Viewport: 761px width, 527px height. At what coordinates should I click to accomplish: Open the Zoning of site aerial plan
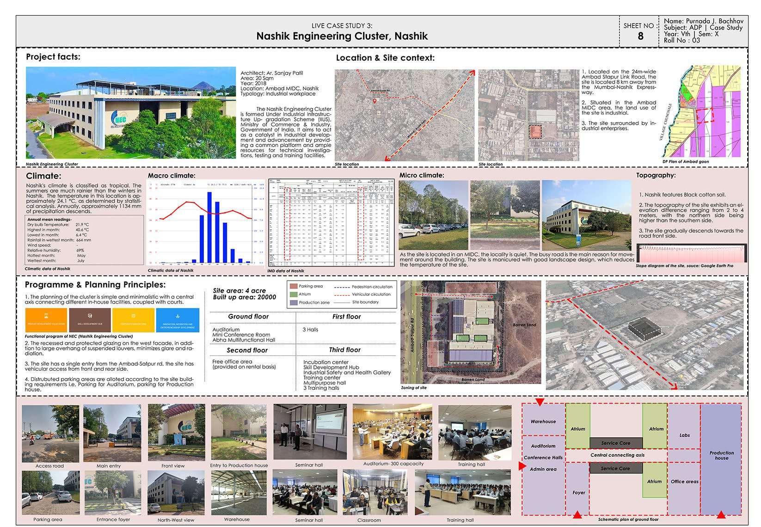(471, 332)
